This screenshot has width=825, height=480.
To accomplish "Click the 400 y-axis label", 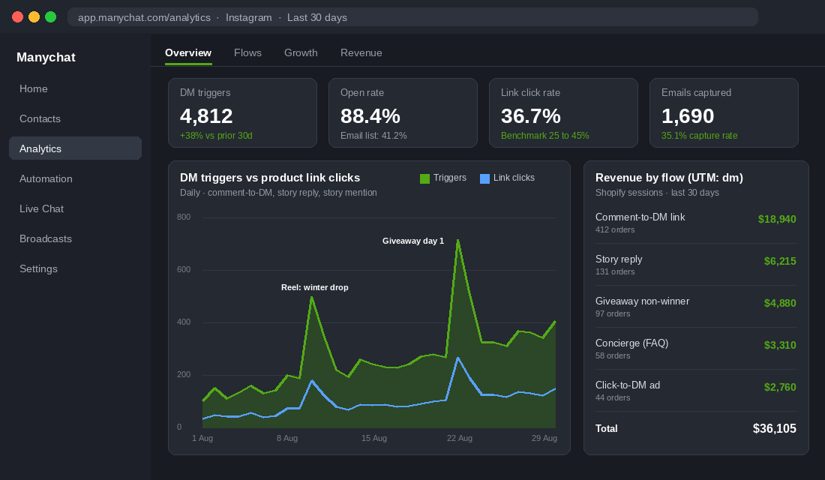I will pos(184,322).
